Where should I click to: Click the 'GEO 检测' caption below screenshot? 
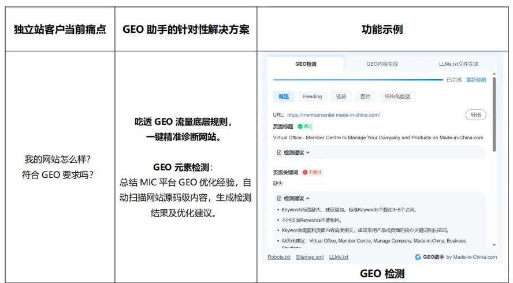pos(382,274)
